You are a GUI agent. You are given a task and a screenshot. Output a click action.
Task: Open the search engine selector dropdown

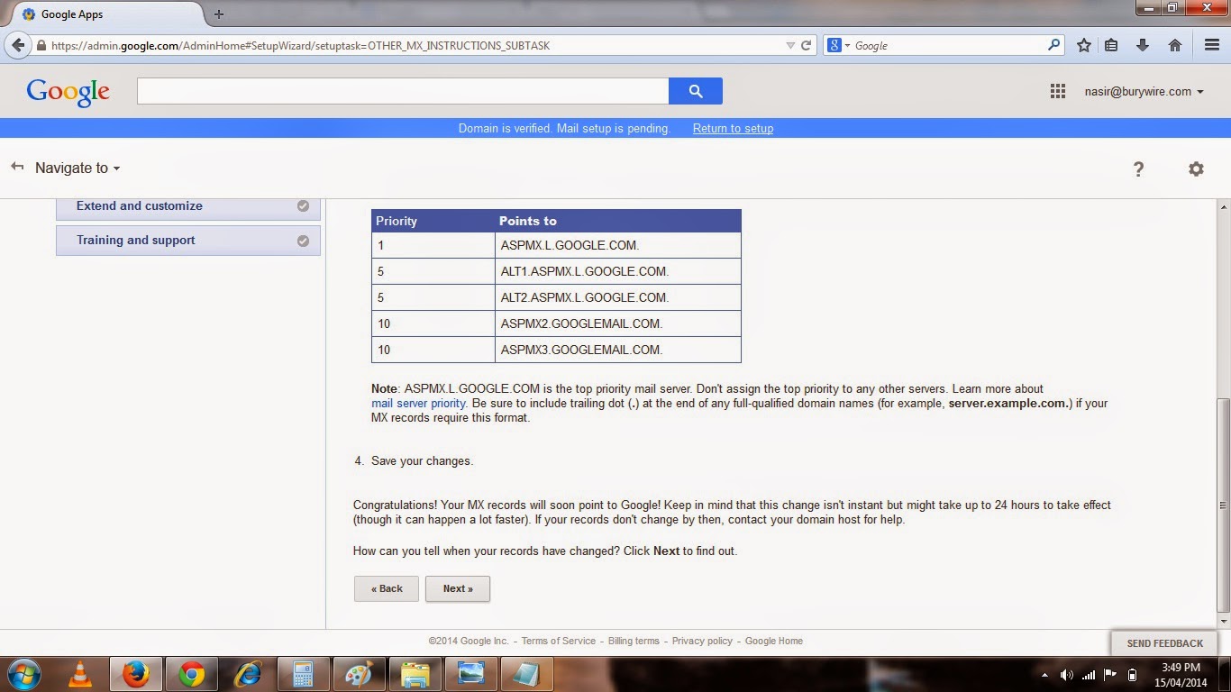pos(837,45)
